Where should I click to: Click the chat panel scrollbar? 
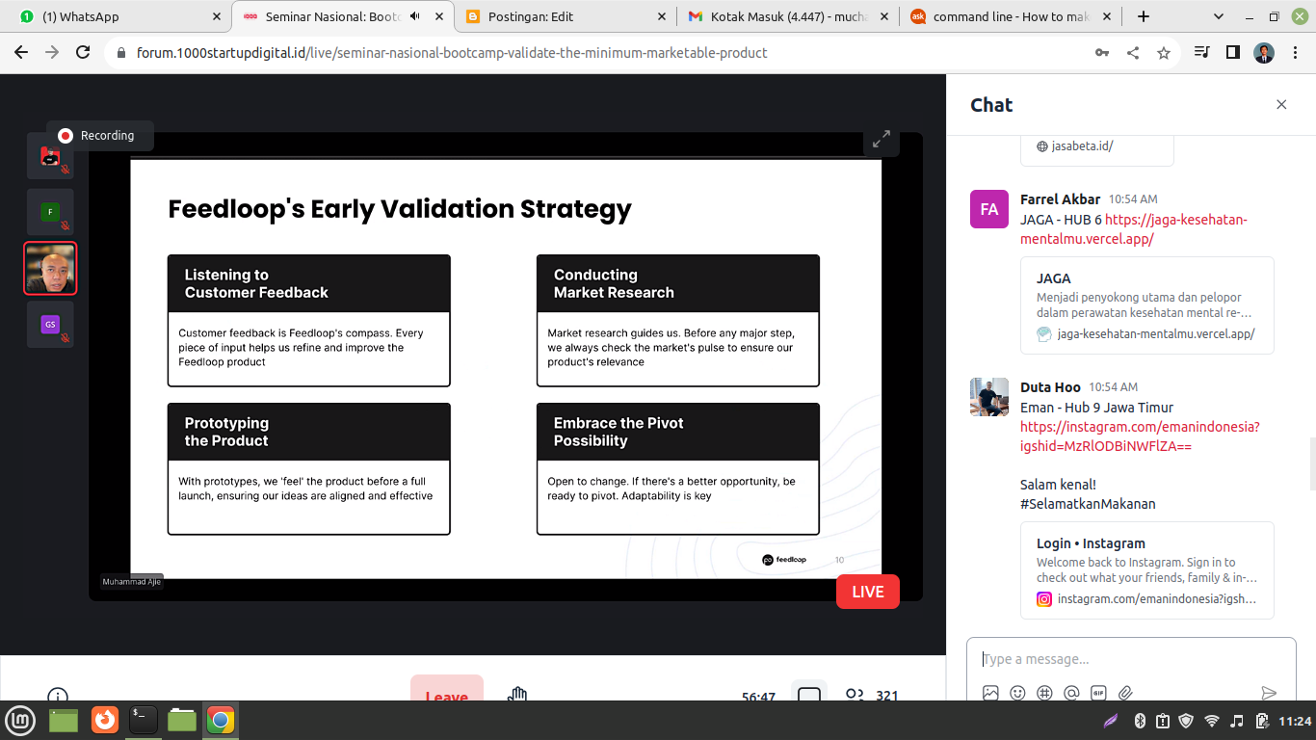coord(1311,464)
